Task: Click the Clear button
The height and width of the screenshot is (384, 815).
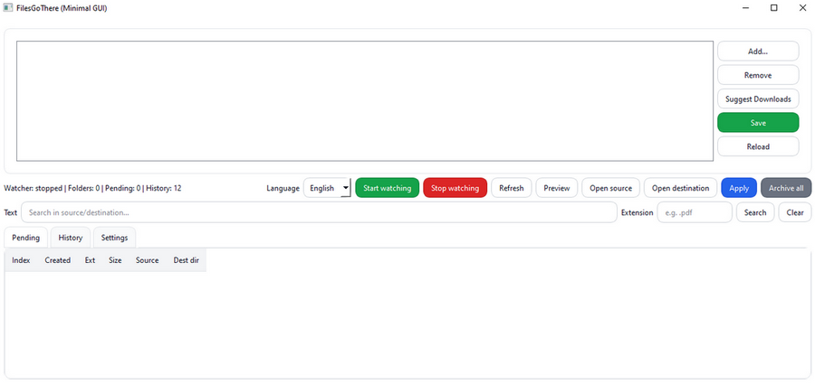Action: pos(795,212)
